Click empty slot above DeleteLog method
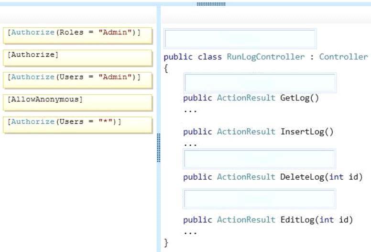371x252 pixels. tap(259, 159)
